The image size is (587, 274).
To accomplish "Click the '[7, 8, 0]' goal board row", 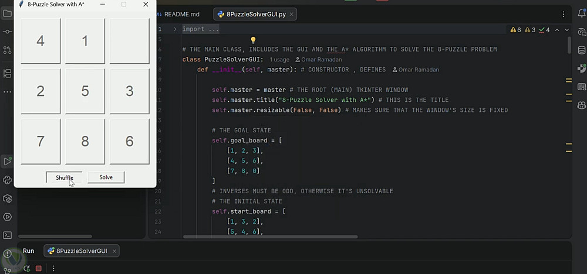I will pyautogui.click(x=243, y=170).
